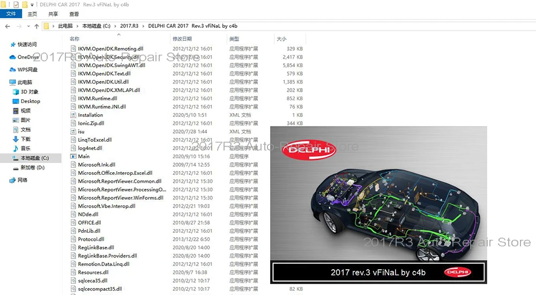Select file name Remotion.Data.Linq.dll
This screenshot has height=295, width=536.
coord(103,264)
